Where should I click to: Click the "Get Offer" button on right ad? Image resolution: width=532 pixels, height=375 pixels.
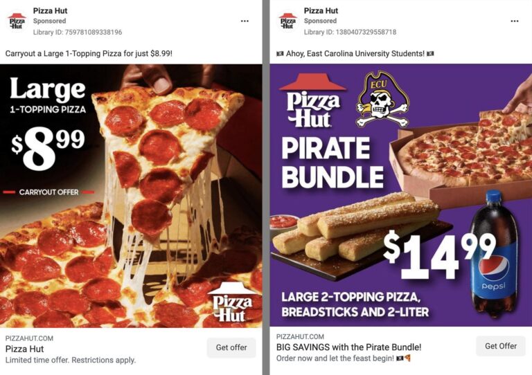(501, 346)
